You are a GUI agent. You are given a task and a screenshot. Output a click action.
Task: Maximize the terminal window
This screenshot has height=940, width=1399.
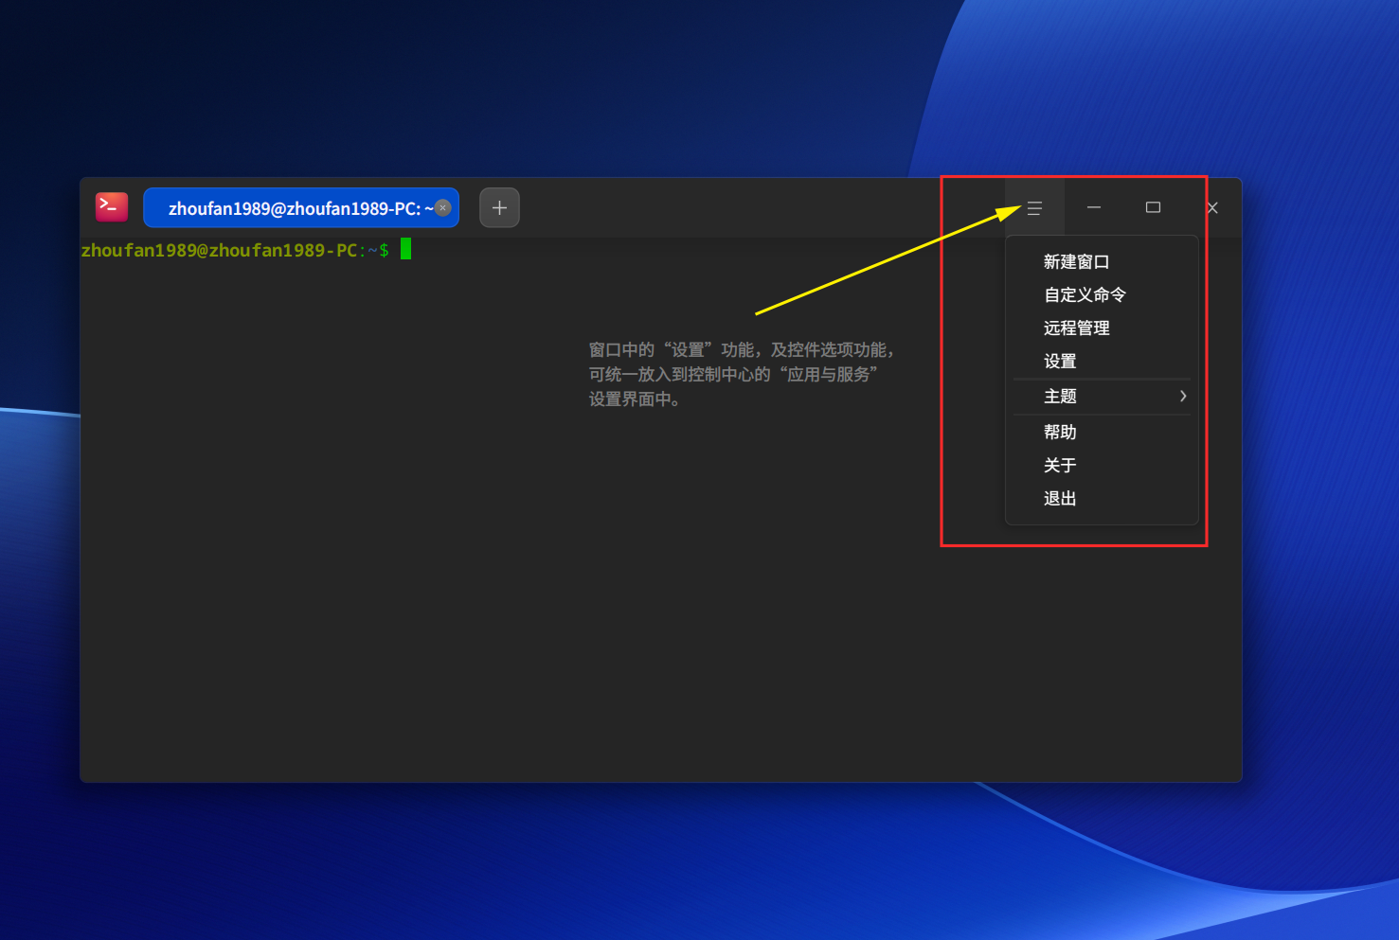pos(1153,207)
